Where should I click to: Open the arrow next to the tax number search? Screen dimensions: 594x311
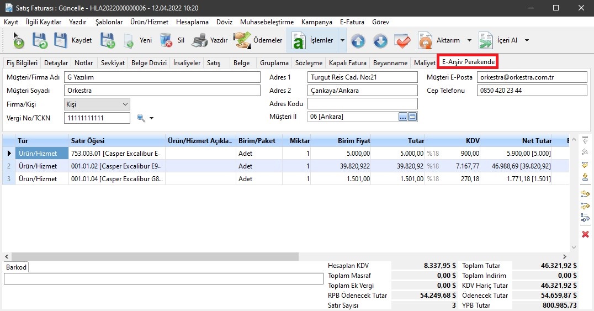click(151, 118)
